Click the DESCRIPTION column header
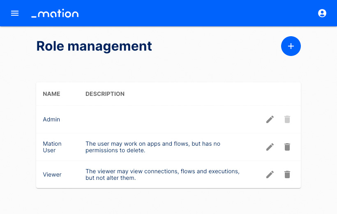Viewport: 337px width, 214px height. tap(105, 94)
